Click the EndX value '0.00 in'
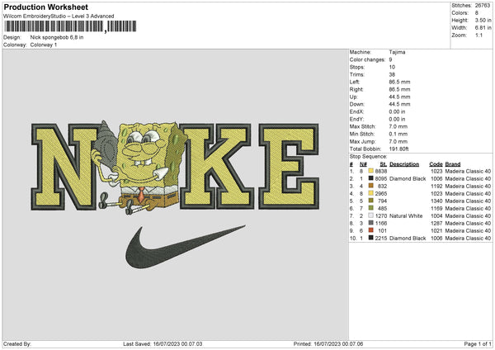 point(397,111)
